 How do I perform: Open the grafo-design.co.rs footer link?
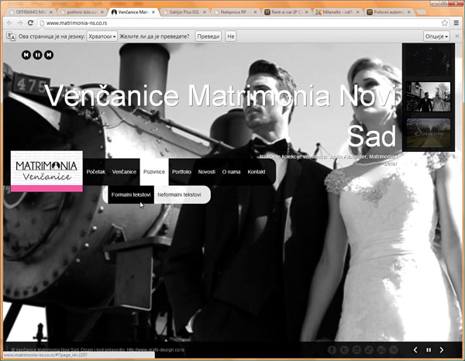[x=156, y=349]
